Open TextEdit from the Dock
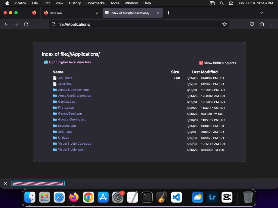The width and height of the screenshot is (278, 208). (132, 197)
